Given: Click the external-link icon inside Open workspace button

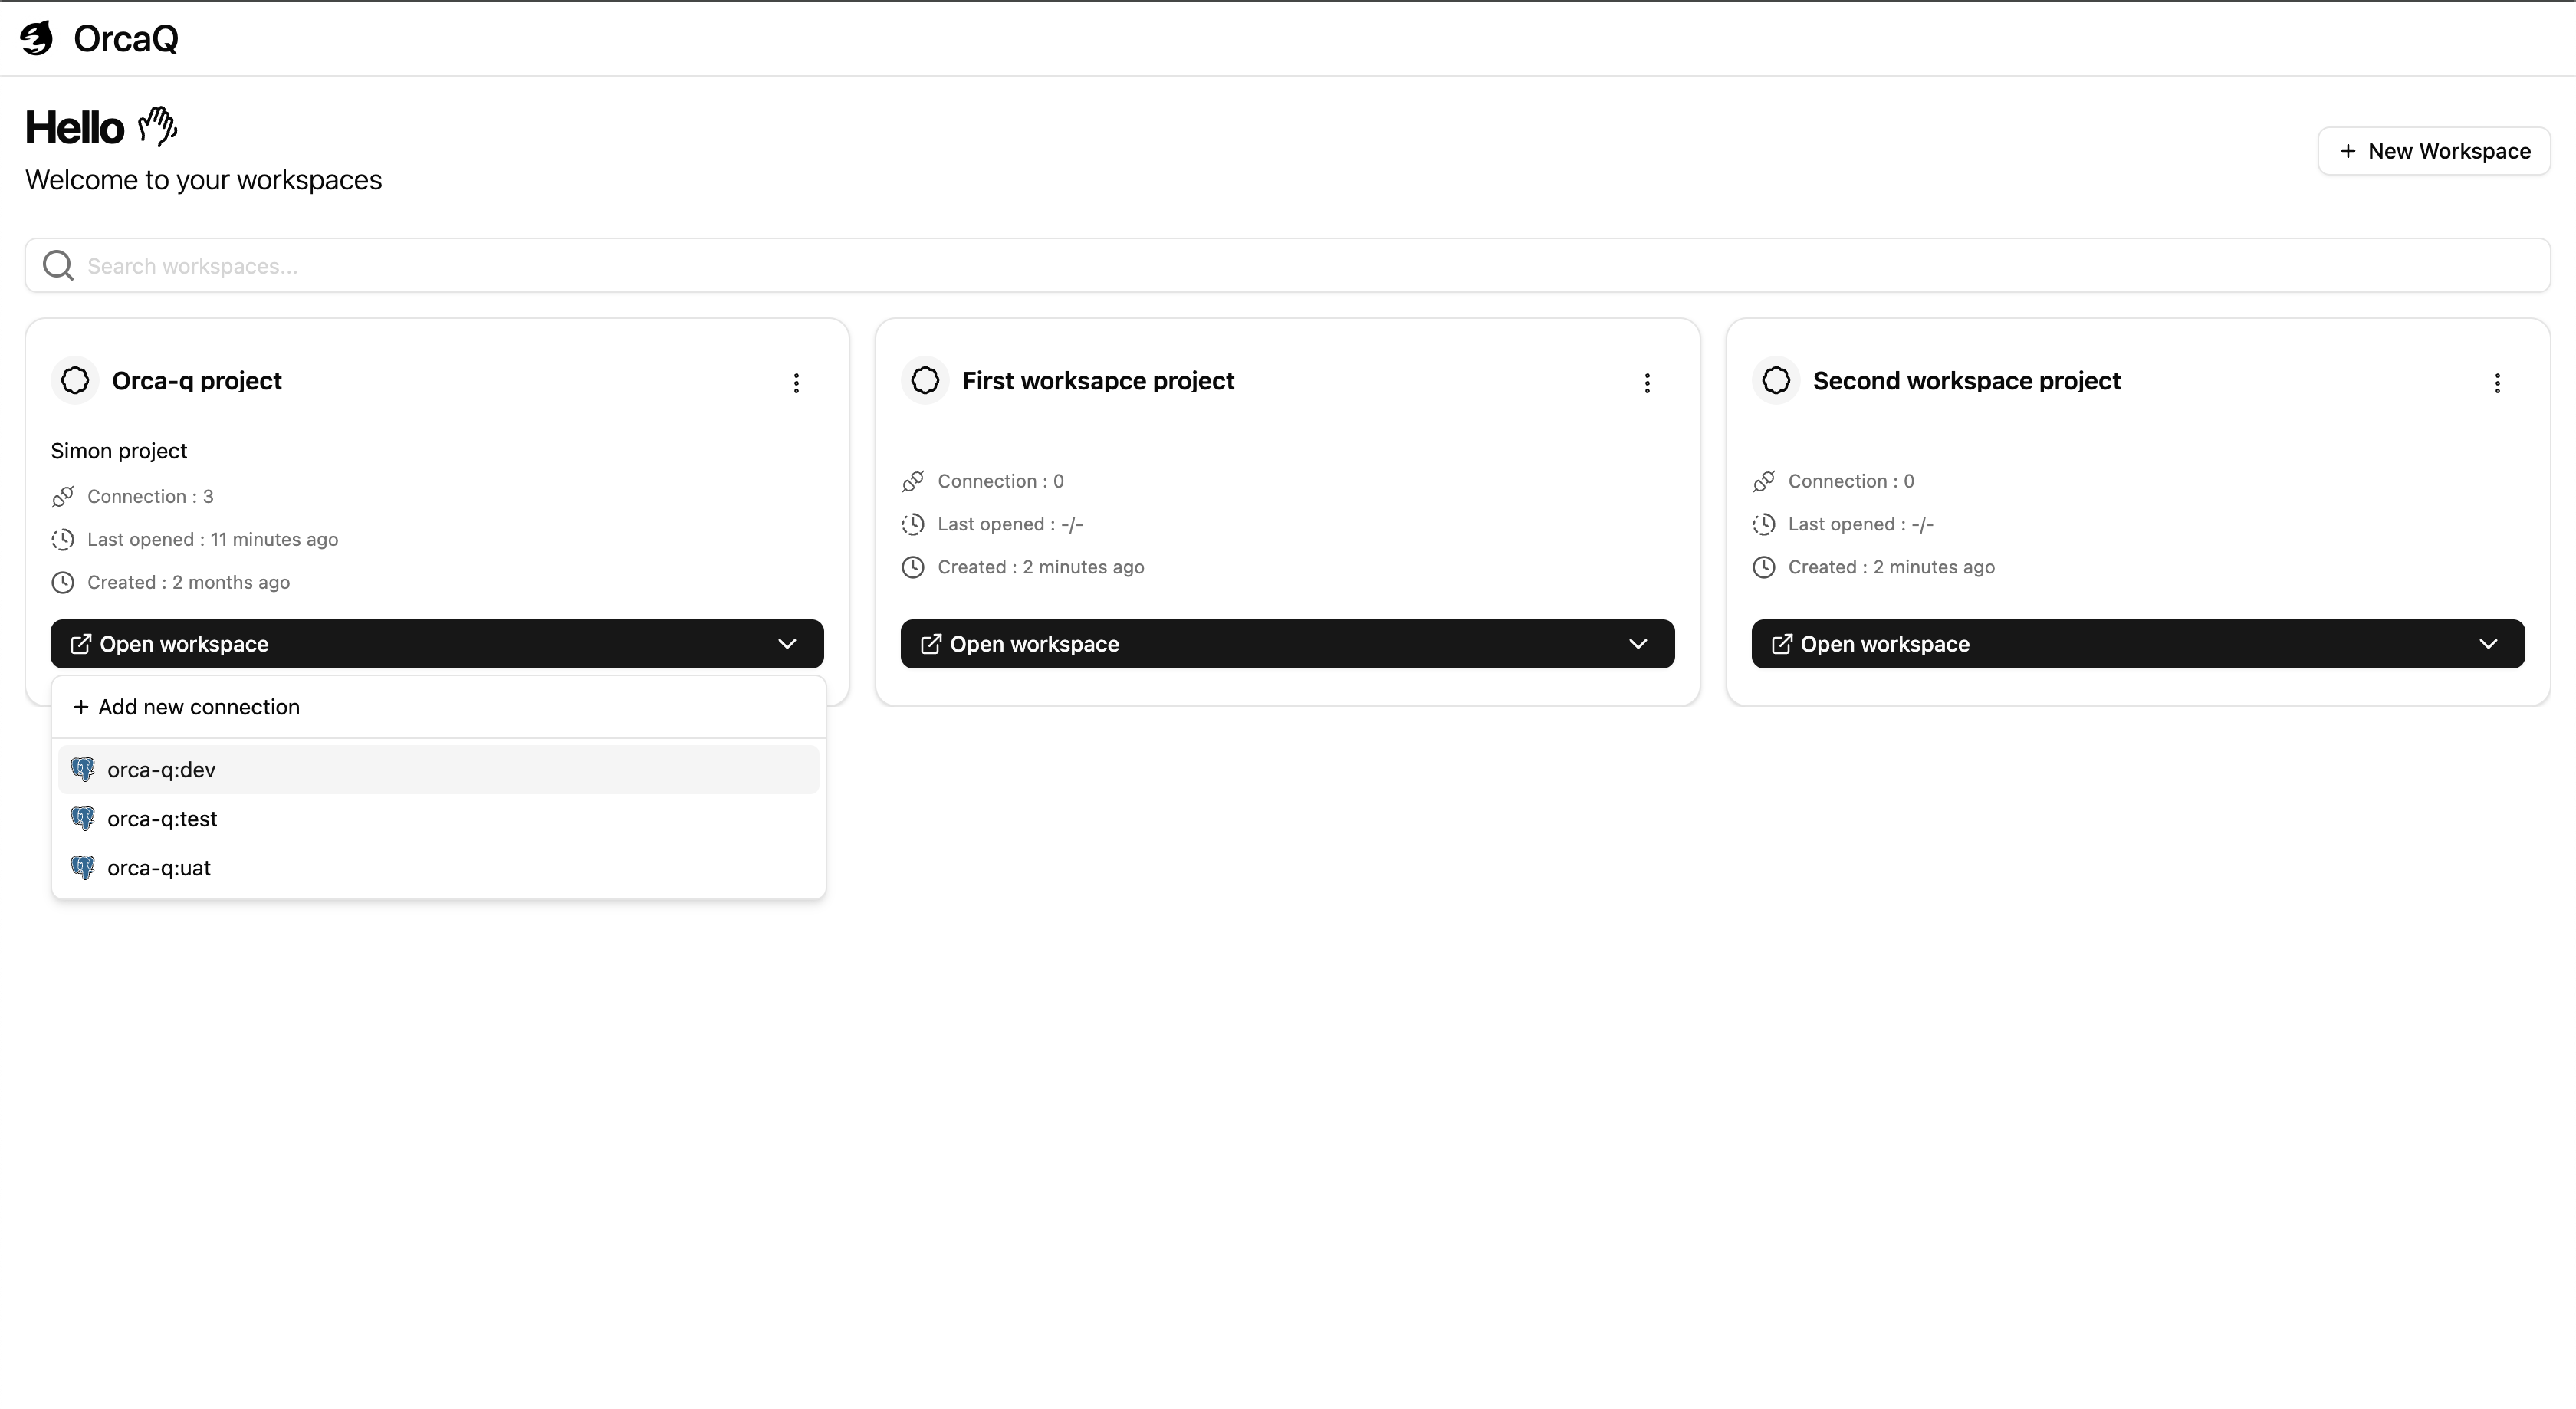Looking at the screenshot, I should (83, 644).
